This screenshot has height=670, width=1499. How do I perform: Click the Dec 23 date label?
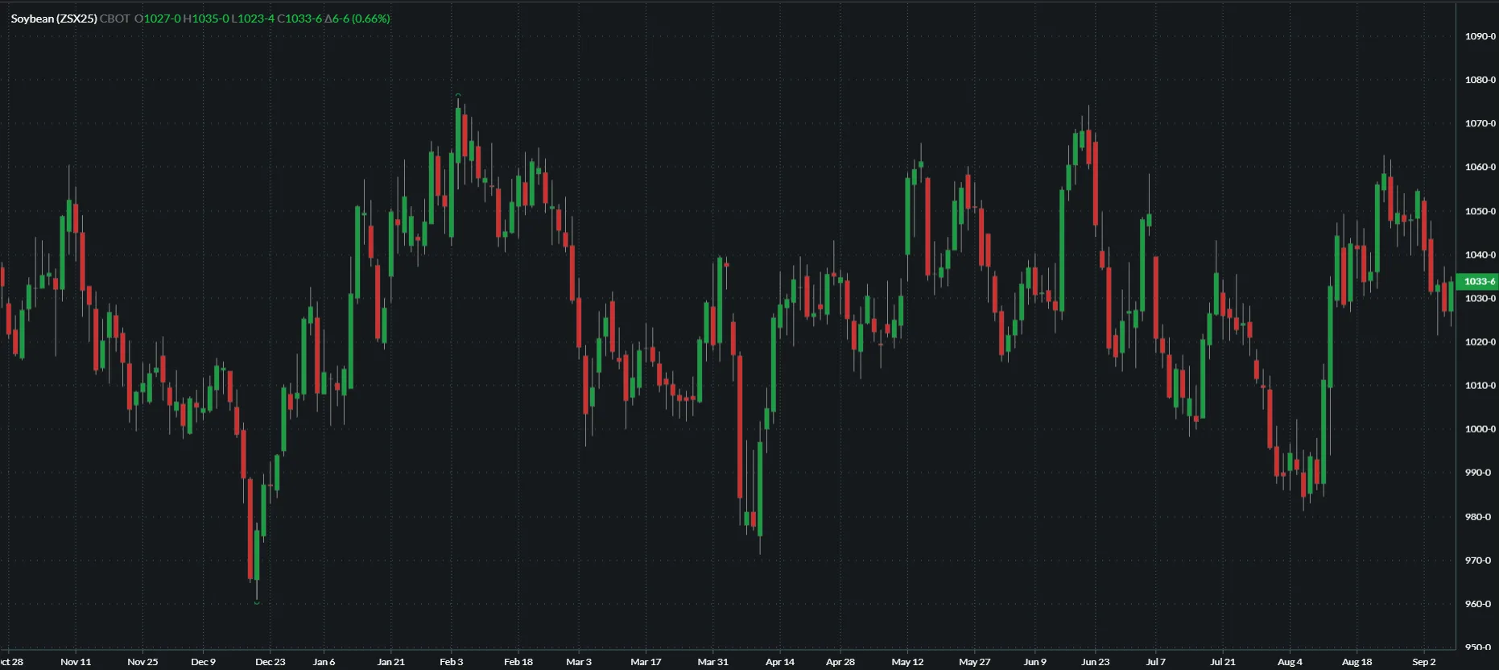click(270, 662)
